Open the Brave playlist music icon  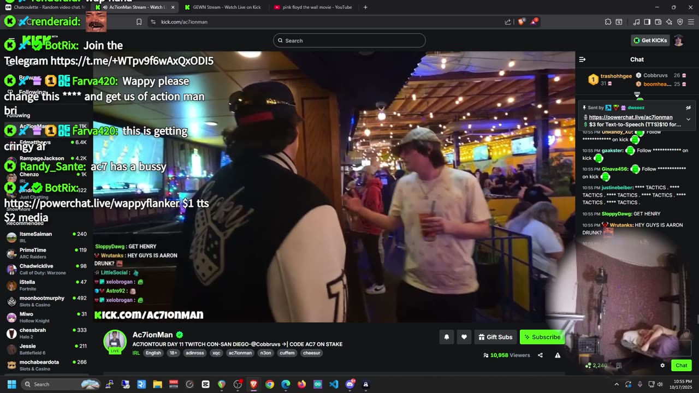click(636, 22)
